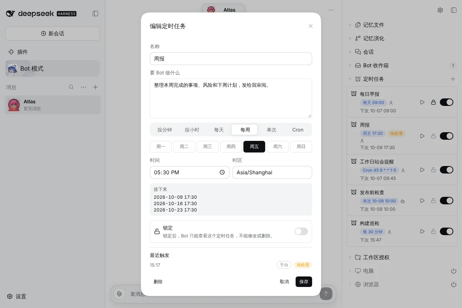Switch schedule to 按分钟
The height and width of the screenshot is (308, 462).
point(165,130)
